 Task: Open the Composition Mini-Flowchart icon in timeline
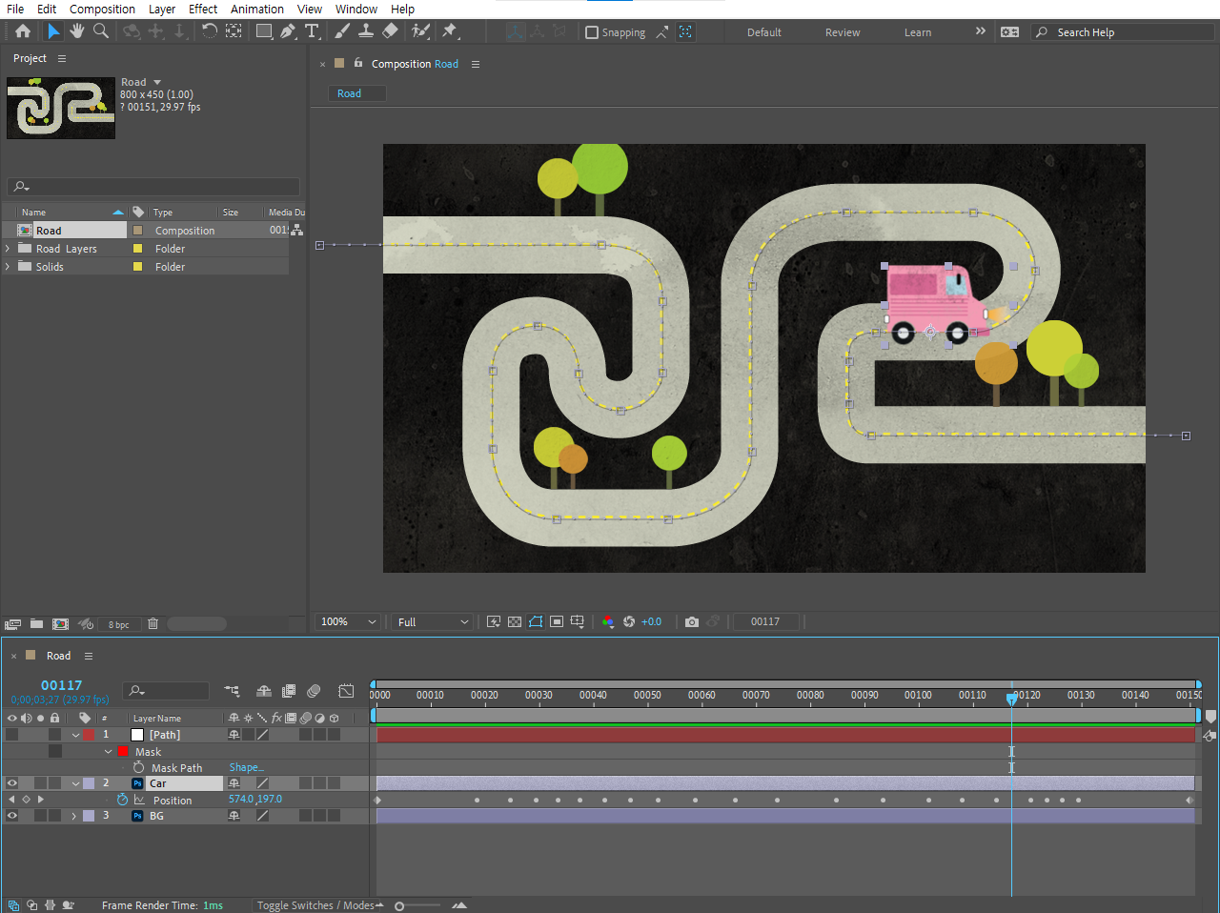pos(232,691)
